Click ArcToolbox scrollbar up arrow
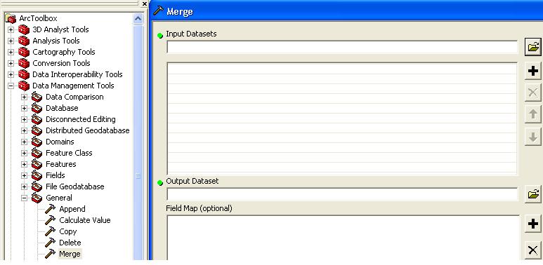The width and height of the screenshot is (543, 265). 138,18
